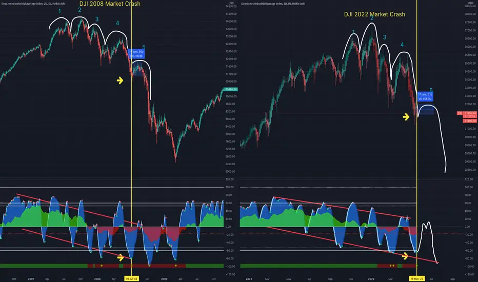Click the 8000.00 price axis label
The height and width of the screenshot is (282, 478).
231,134
